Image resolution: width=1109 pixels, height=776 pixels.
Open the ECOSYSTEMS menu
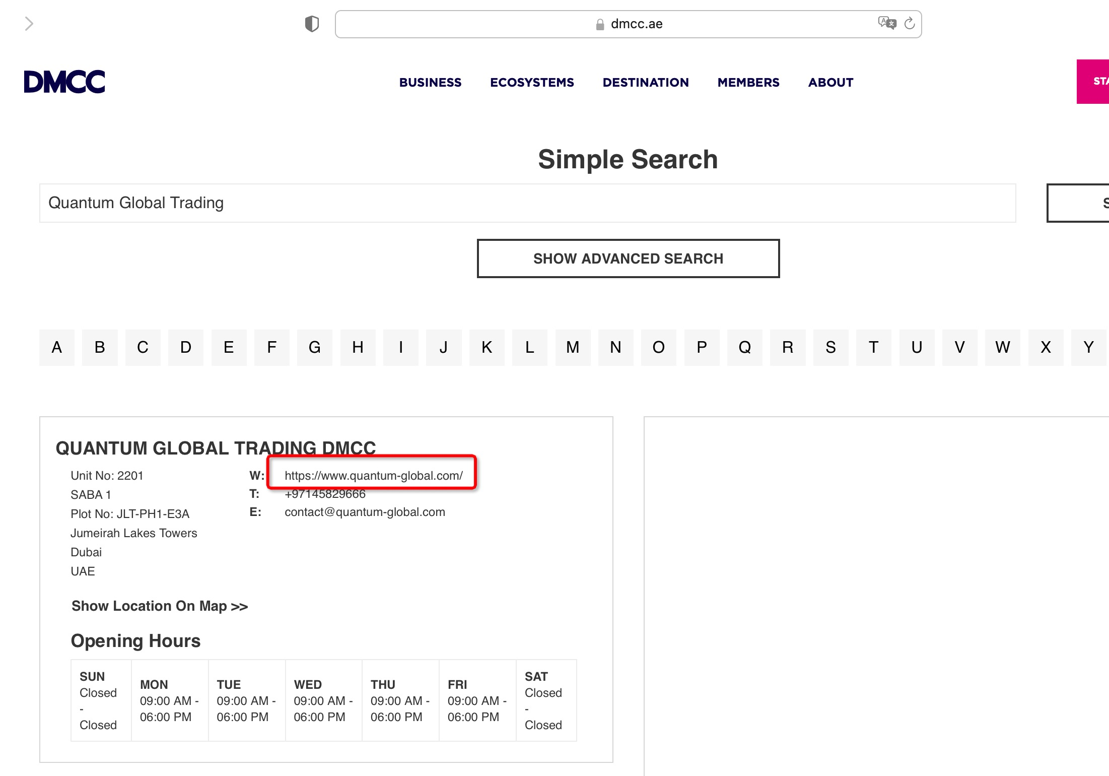point(532,82)
